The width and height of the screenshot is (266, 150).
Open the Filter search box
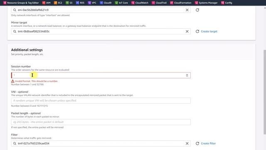click(101, 143)
